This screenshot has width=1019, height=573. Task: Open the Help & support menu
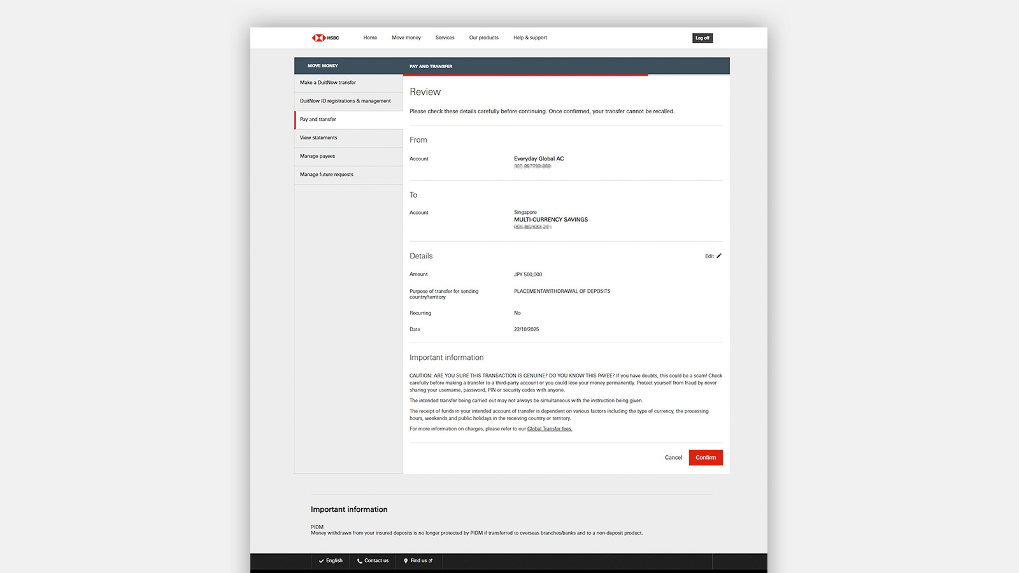click(530, 38)
